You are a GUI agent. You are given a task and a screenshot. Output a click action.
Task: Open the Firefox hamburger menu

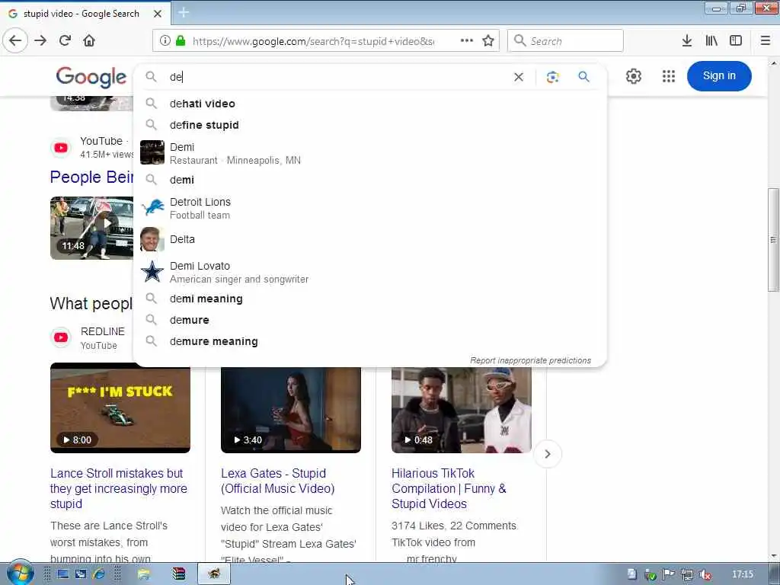pyautogui.click(x=765, y=41)
